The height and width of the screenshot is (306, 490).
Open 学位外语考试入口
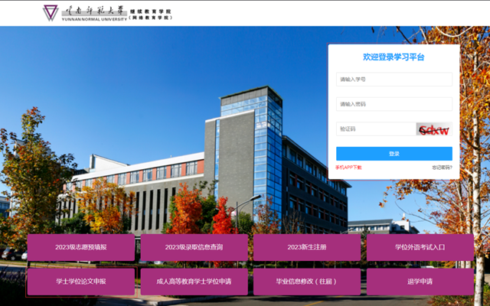coord(420,247)
